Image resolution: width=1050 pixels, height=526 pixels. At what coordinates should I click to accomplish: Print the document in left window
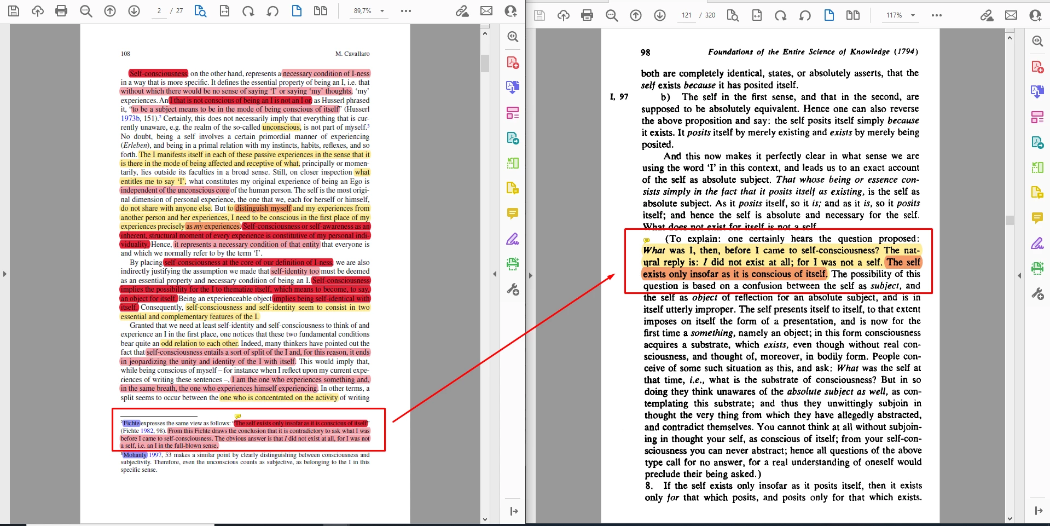point(61,11)
